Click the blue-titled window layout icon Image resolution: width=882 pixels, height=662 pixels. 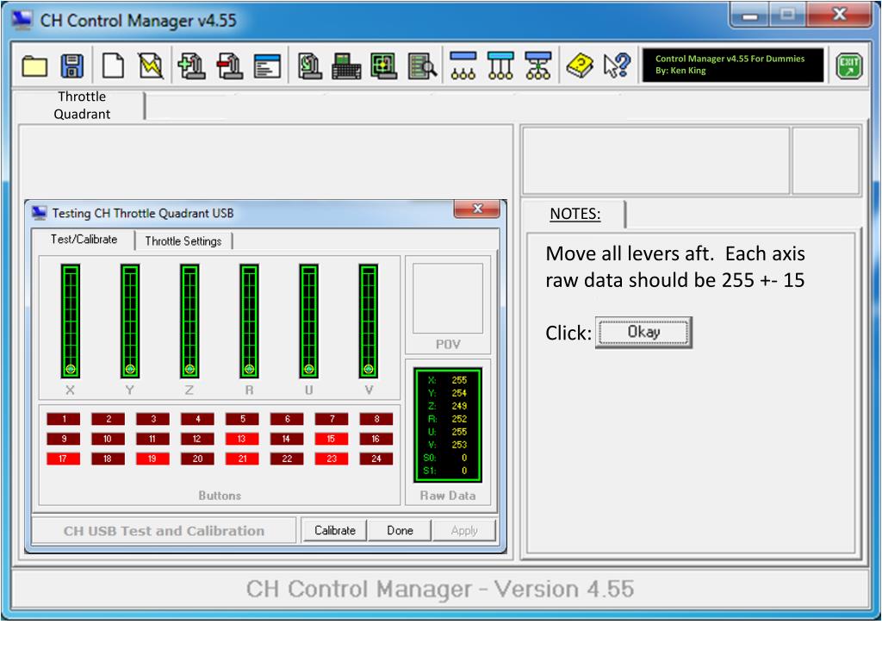(267, 66)
